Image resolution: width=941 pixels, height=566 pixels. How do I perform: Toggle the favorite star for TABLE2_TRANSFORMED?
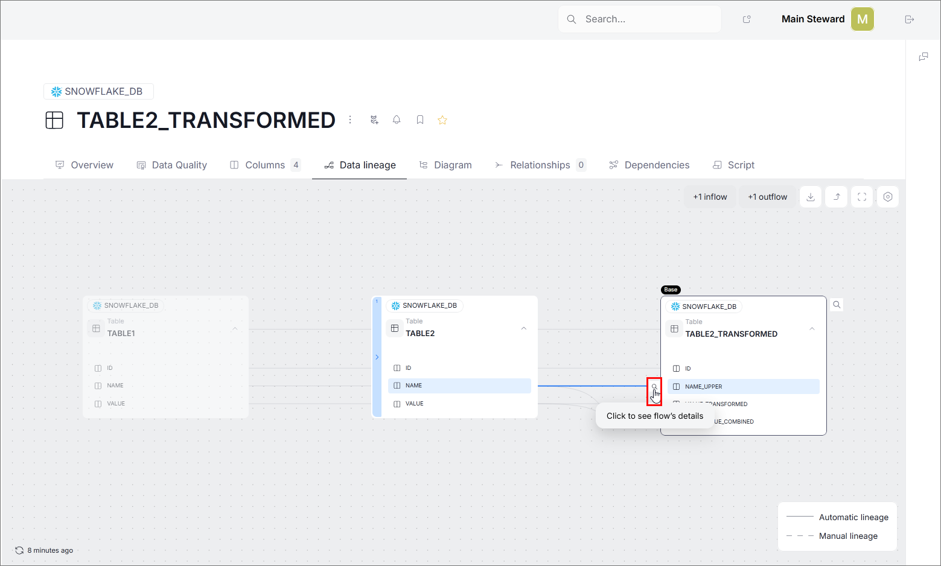[442, 119]
